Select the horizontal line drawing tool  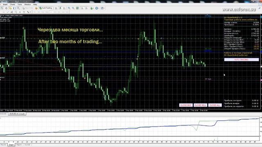pyautogui.click(x=4, y=12)
